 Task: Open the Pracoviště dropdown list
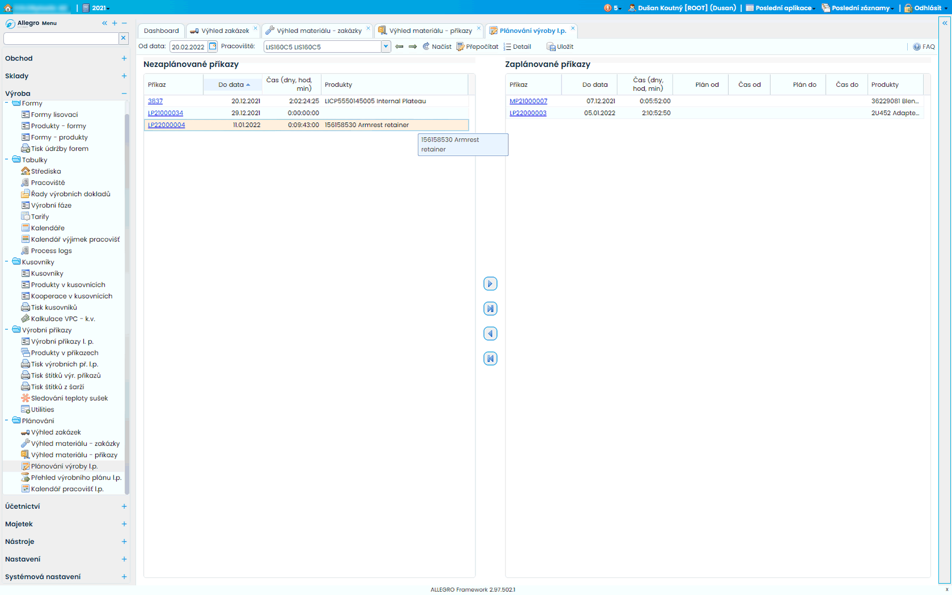click(x=386, y=46)
